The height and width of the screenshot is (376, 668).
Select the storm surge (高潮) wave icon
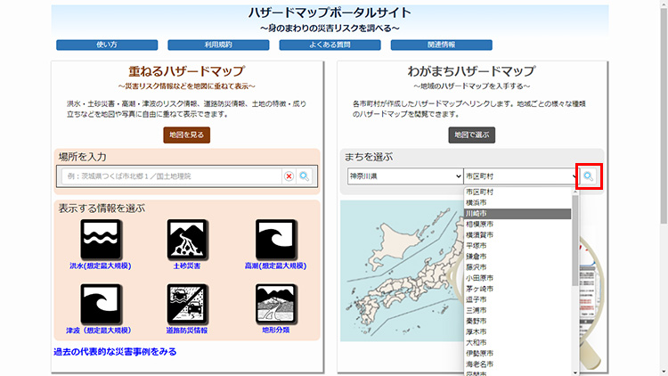click(x=275, y=239)
